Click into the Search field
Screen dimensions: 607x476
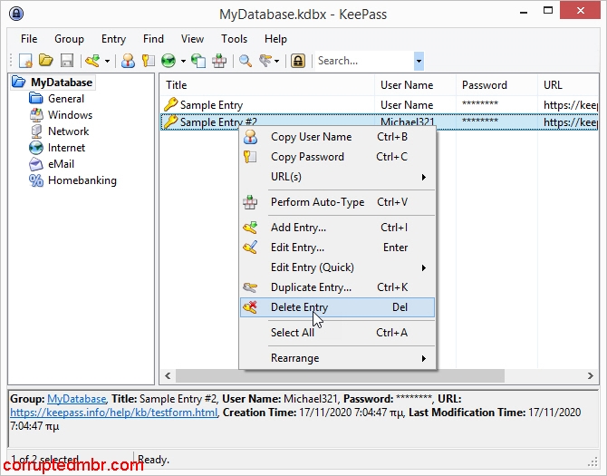coord(365,61)
